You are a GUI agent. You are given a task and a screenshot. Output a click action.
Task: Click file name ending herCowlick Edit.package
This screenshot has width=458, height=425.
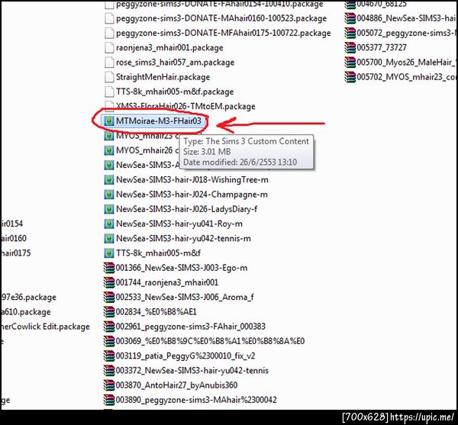[x=45, y=327]
